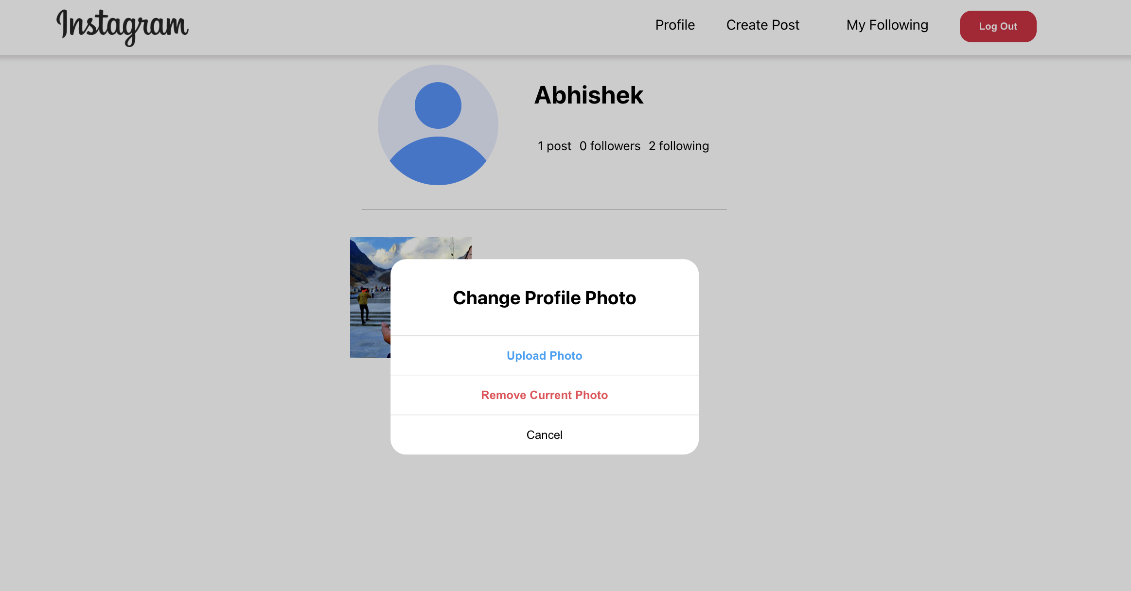Select the blue Upload Photo link
Screen dimensions: 1131x591
(x=544, y=355)
